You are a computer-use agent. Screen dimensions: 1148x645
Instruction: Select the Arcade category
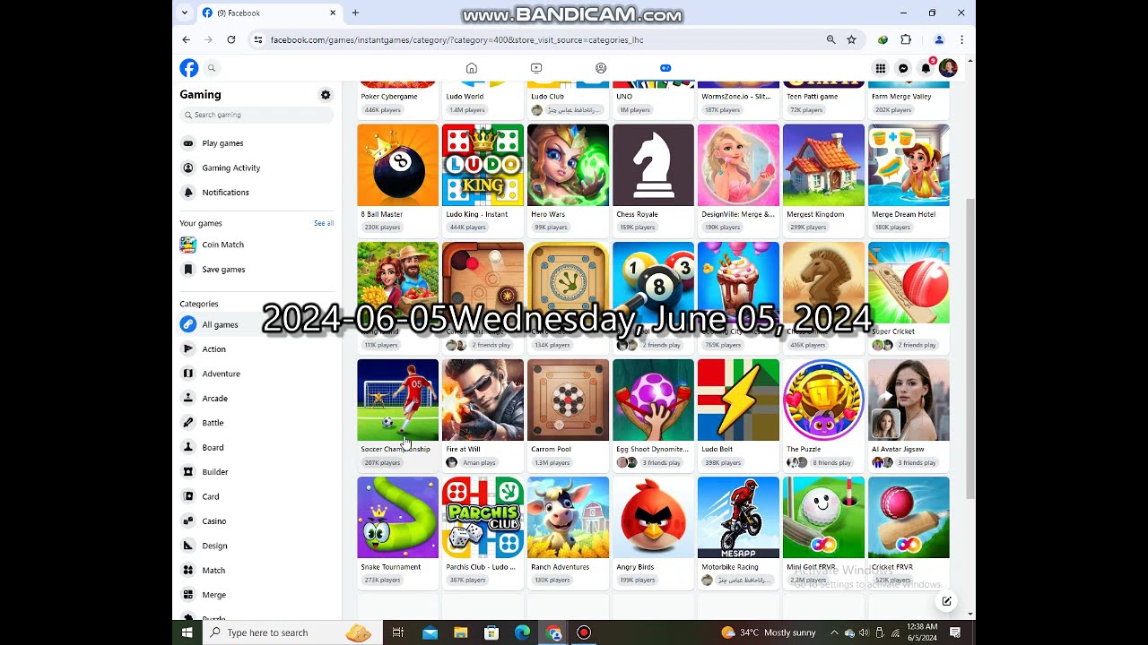tap(257, 399)
